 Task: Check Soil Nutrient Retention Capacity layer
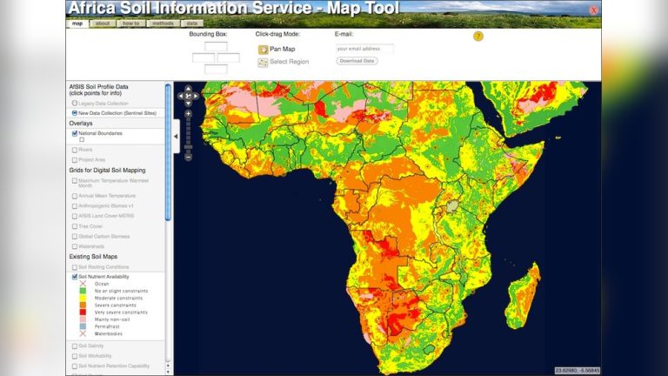75,366
